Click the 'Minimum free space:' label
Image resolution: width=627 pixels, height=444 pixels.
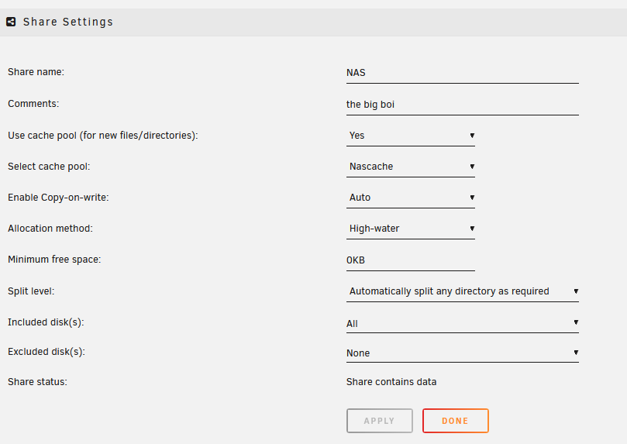coord(54,260)
